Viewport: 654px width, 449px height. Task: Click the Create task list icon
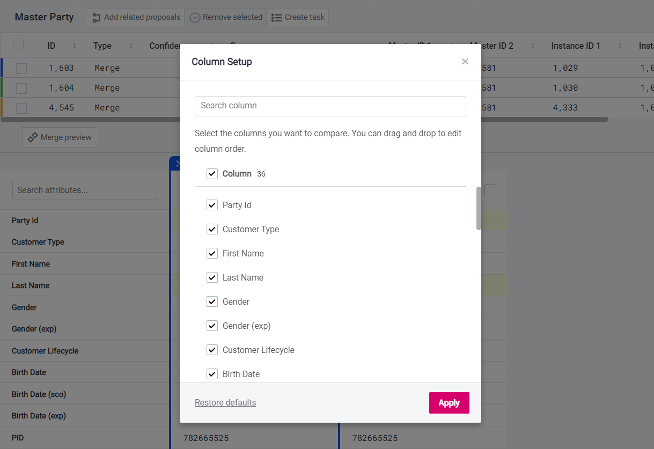[x=277, y=17]
